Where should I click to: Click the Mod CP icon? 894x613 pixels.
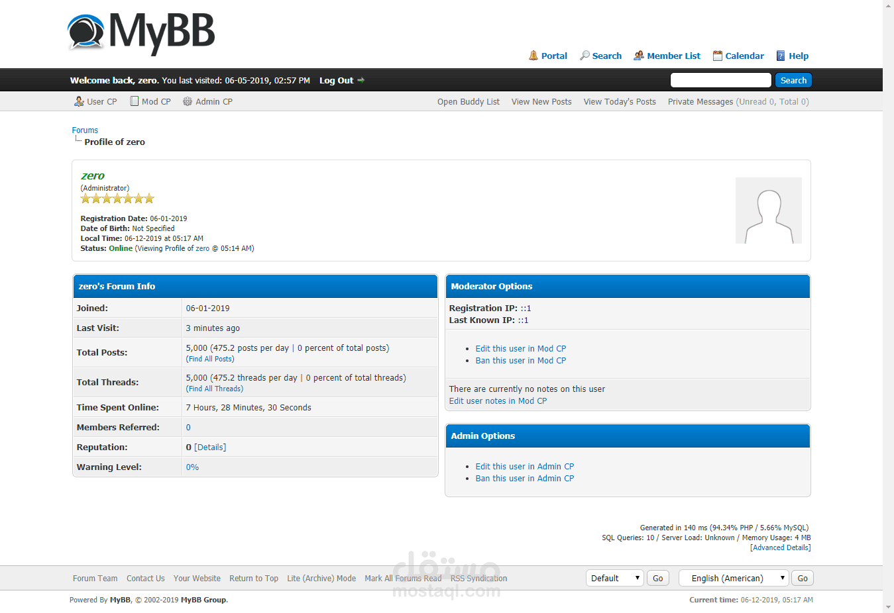(135, 101)
